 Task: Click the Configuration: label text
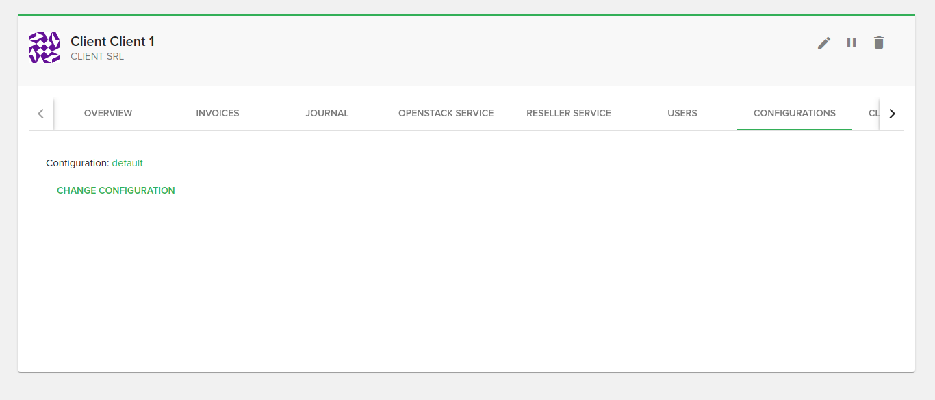click(x=77, y=163)
